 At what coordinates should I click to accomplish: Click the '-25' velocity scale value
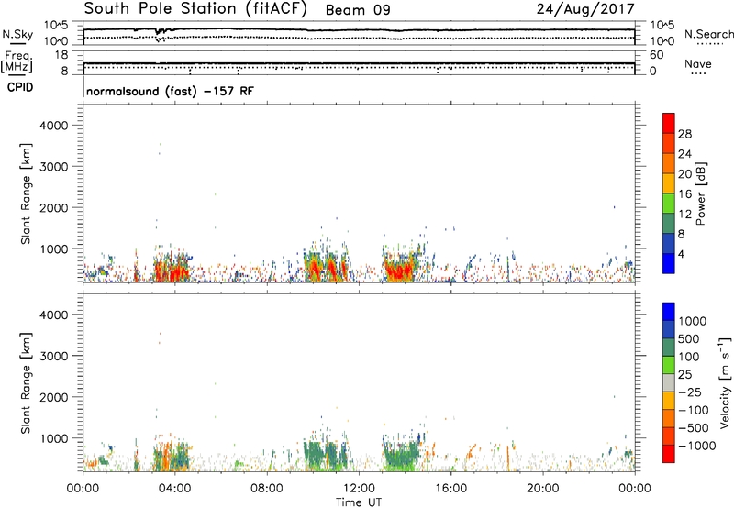click(x=690, y=392)
